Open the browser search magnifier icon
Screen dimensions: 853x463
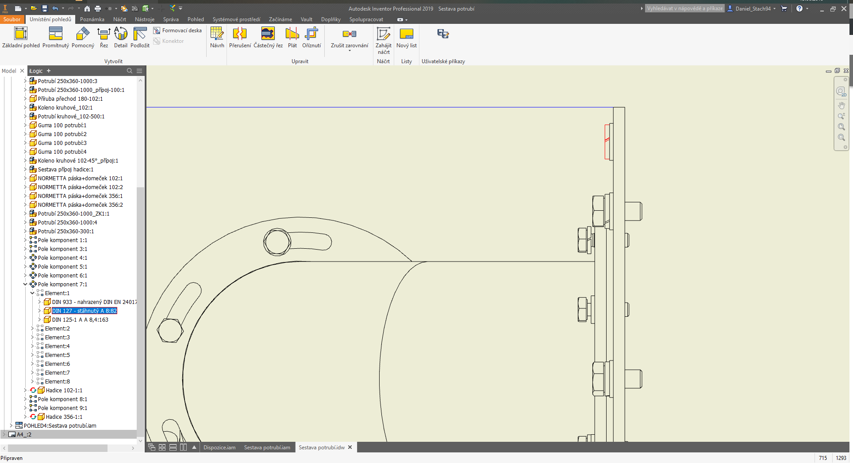130,71
